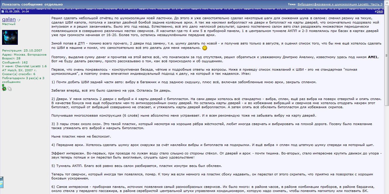The image size is (389, 194).
Task: Click 'Сказал(а) спасибо: 6' line
Action: pyautogui.click(x=19, y=74)
